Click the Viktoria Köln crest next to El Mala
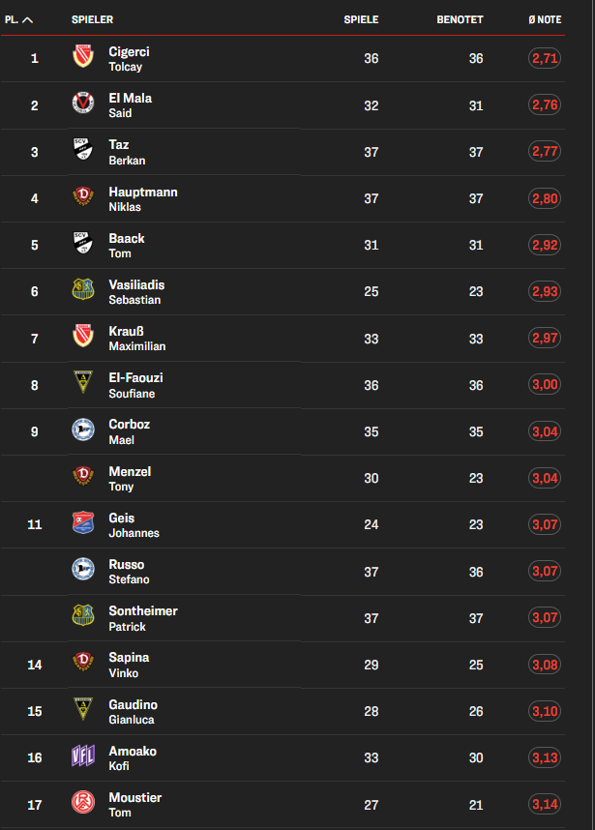This screenshot has height=830, width=595. click(83, 104)
